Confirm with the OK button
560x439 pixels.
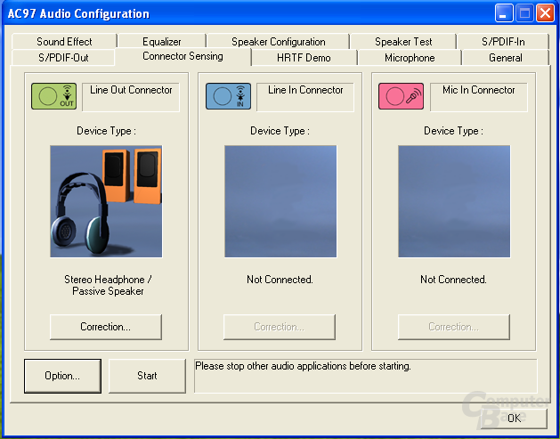pyautogui.click(x=514, y=418)
